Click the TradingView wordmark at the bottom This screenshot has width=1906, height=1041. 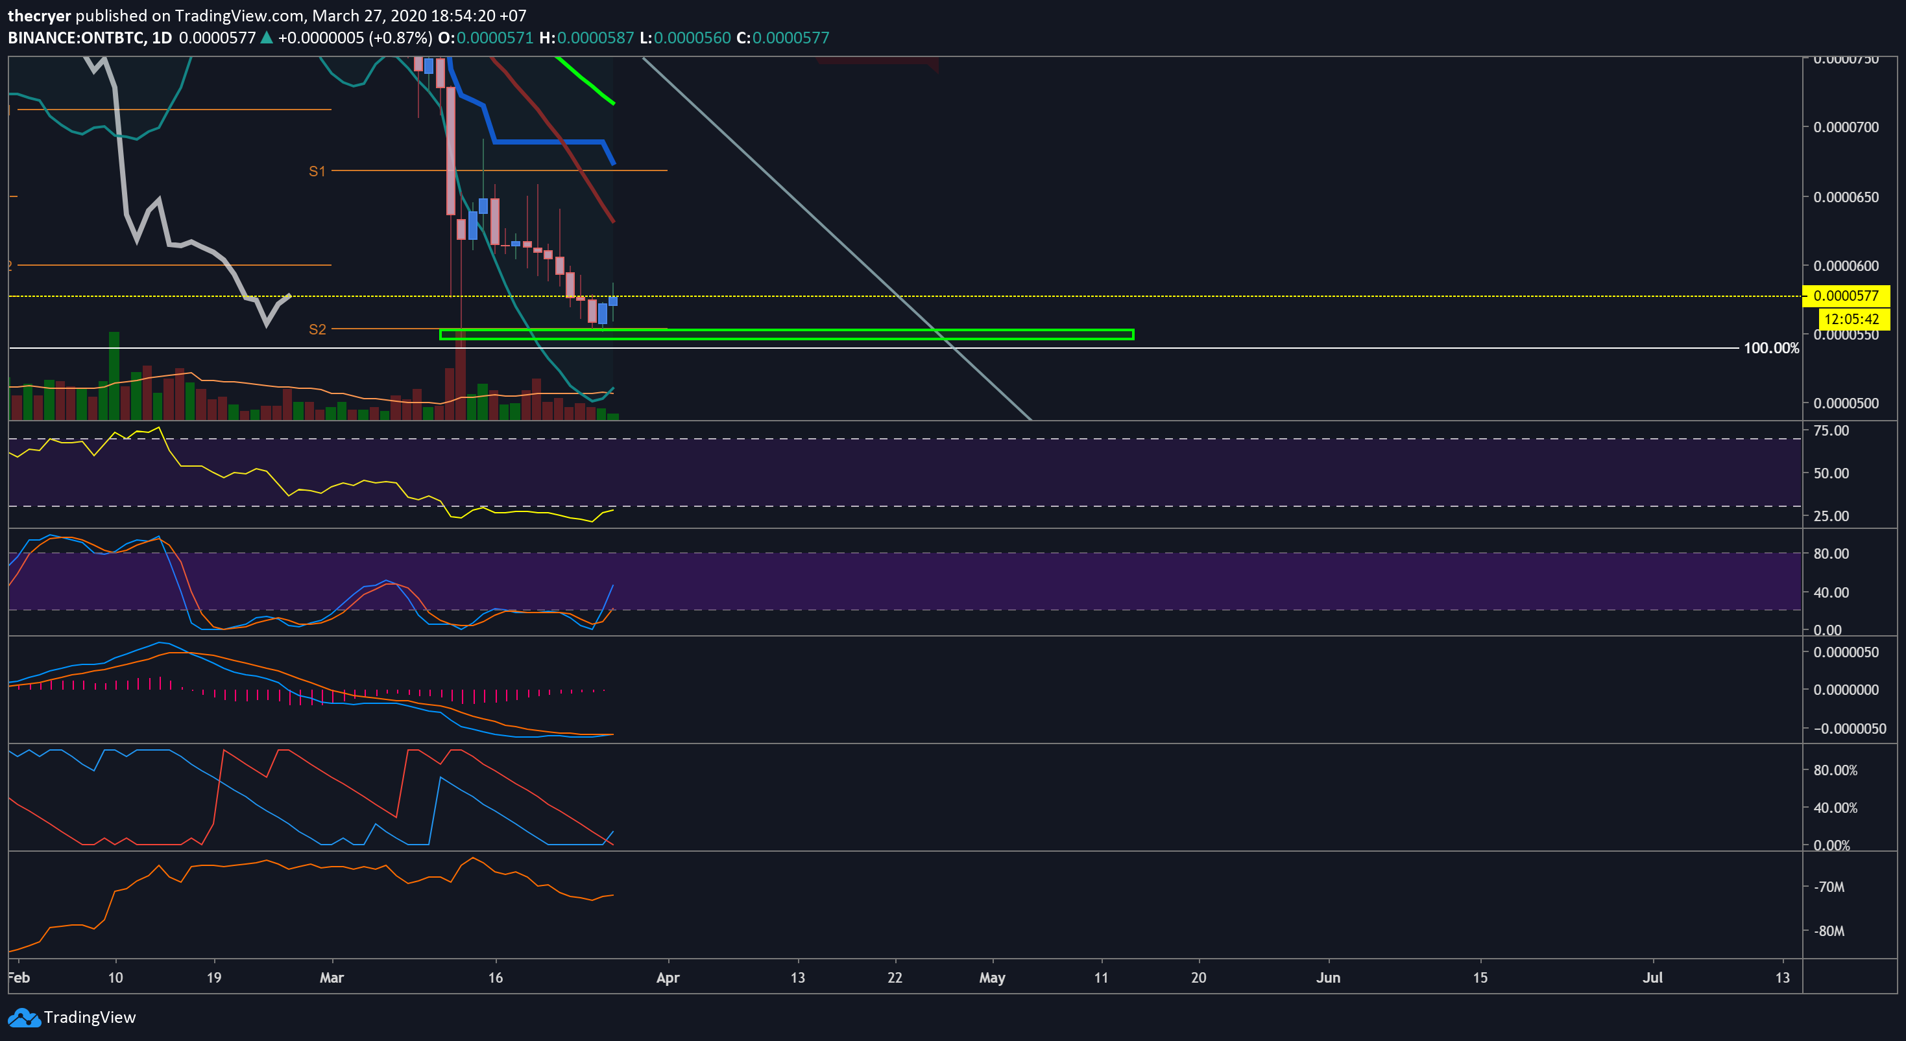[90, 1018]
